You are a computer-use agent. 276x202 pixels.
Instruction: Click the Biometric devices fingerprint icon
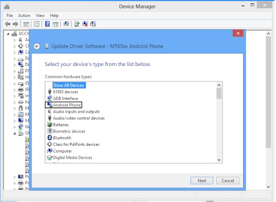[50, 131]
